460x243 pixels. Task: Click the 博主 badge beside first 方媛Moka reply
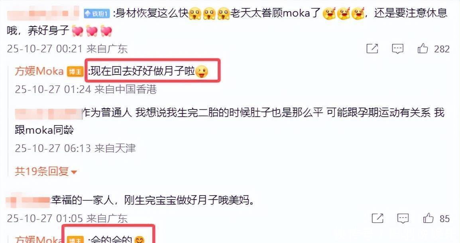[x=75, y=72]
